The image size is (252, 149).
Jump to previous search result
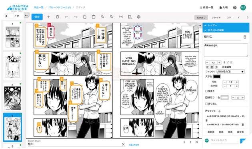[184, 142]
